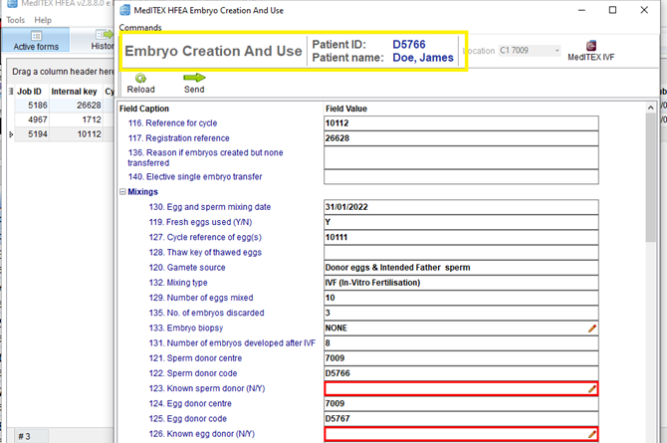Click pencil icon in Known sperm donor field

tap(591, 389)
